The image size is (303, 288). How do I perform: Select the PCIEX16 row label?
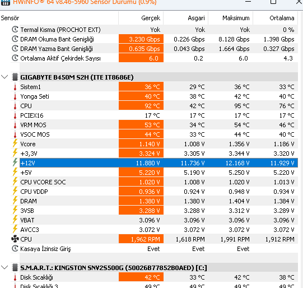pos(32,115)
